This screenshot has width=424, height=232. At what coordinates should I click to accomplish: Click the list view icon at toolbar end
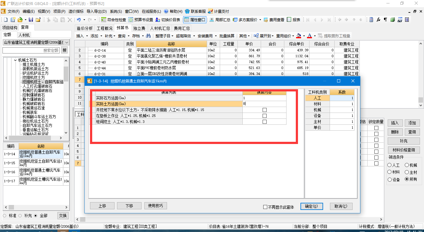point(407,20)
